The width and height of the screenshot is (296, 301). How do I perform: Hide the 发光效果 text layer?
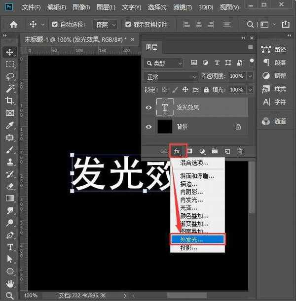(x=149, y=107)
